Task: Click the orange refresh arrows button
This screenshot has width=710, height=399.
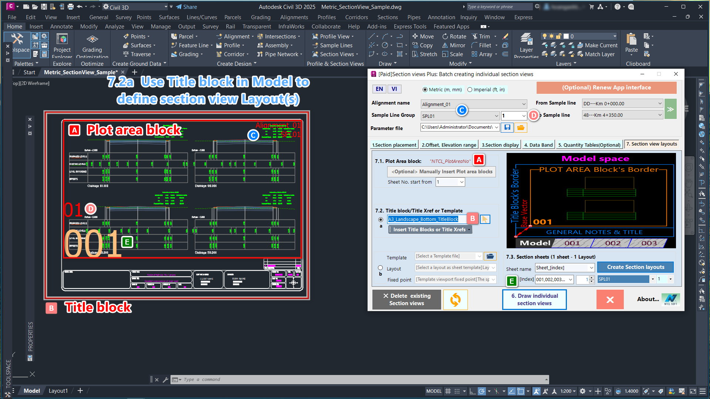Action: [455, 300]
